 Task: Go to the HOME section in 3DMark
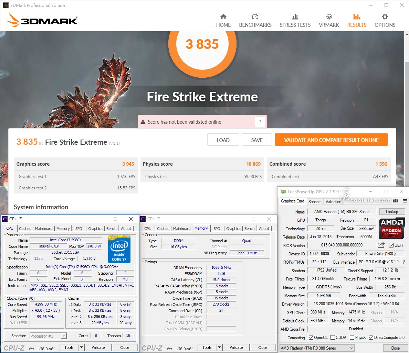pos(223,21)
